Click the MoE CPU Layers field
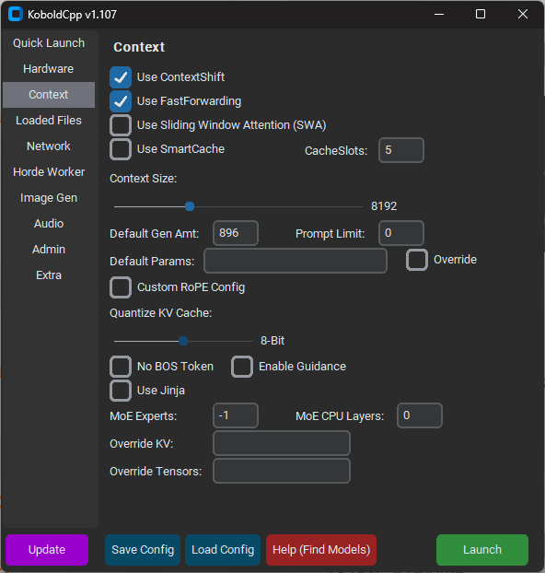 pos(420,415)
